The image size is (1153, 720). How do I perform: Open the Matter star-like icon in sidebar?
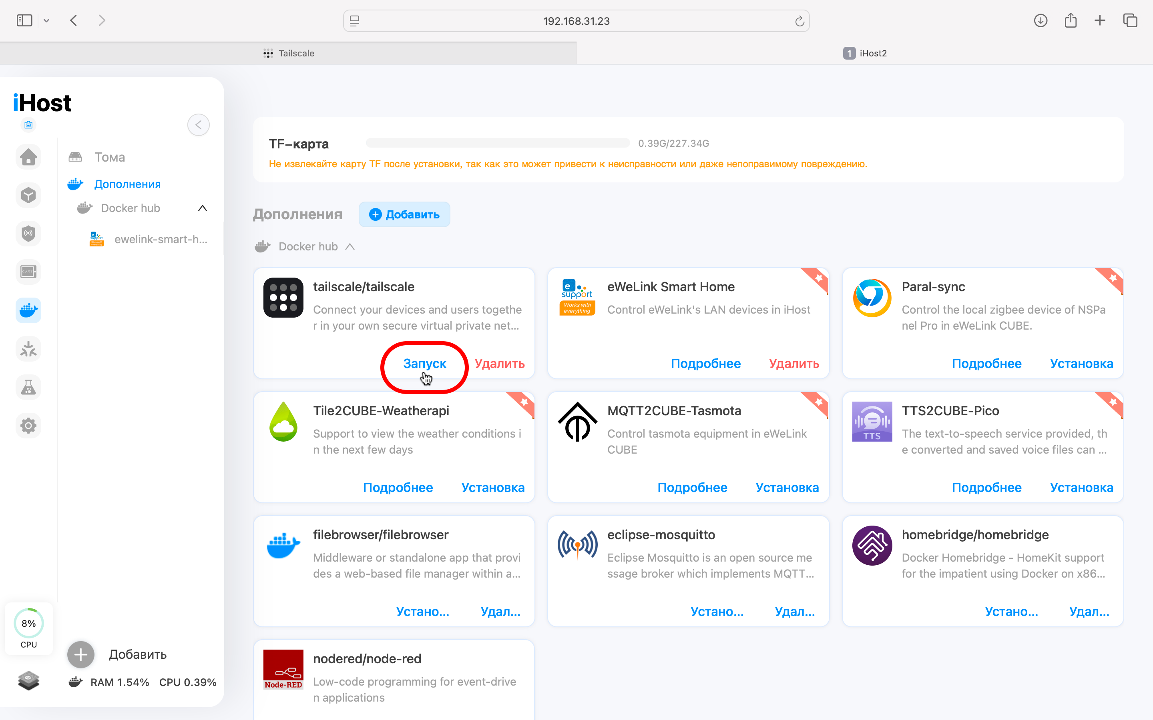pyautogui.click(x=28, y=348)
